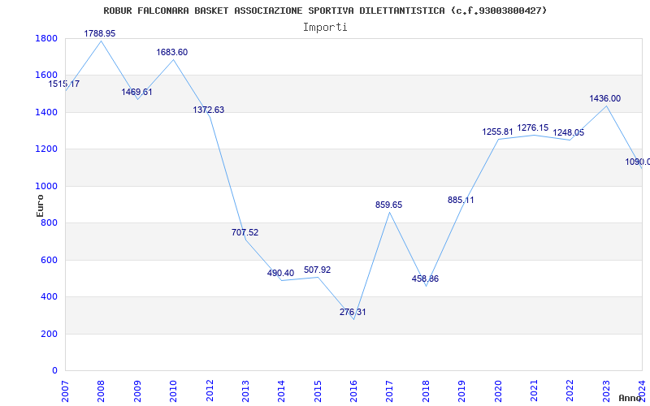Image resolution: width=650 pixels, height=406 pixels.
Task: Click the Euro y-axis label
Action: [x=40, y=205]
